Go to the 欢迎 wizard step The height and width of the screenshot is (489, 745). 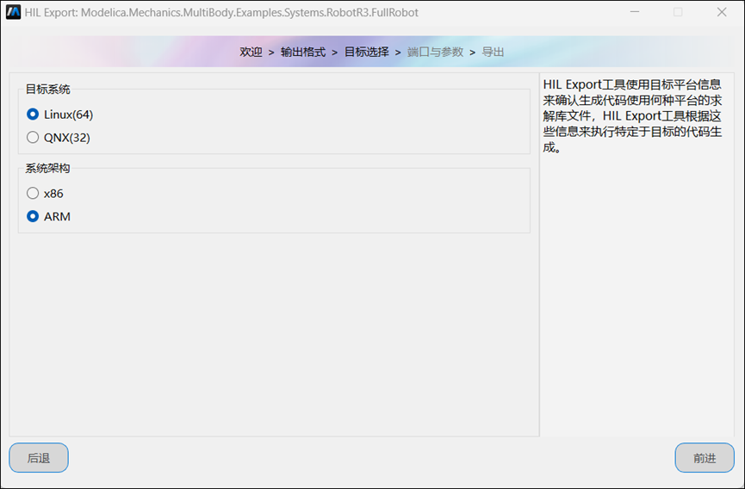coord(251,52)
